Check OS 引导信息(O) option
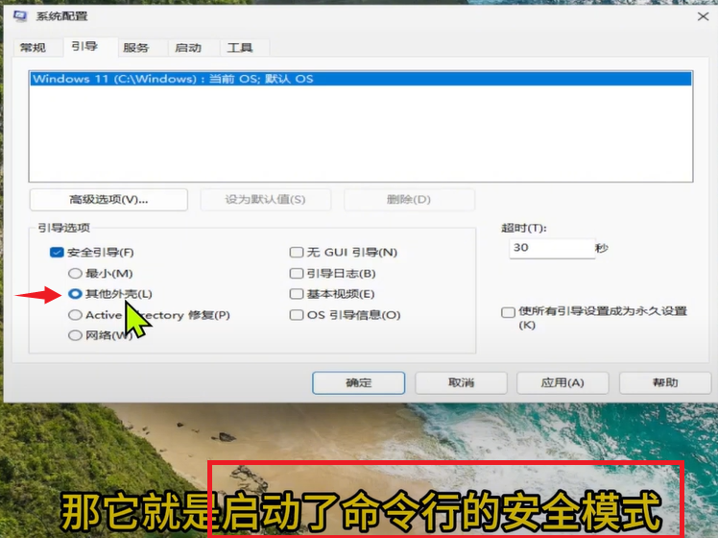 (297, 315)
